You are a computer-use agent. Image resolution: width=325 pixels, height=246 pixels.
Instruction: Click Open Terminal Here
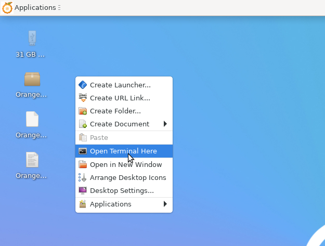(124, 151)
